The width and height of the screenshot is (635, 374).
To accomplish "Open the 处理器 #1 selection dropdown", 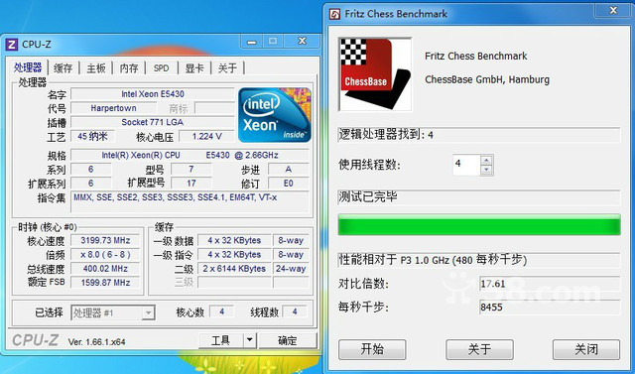I will click(149, 312).
